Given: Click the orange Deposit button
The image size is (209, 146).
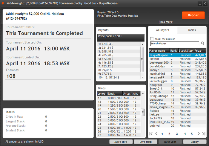Looking at the screenshot, I should pos(193,15).
